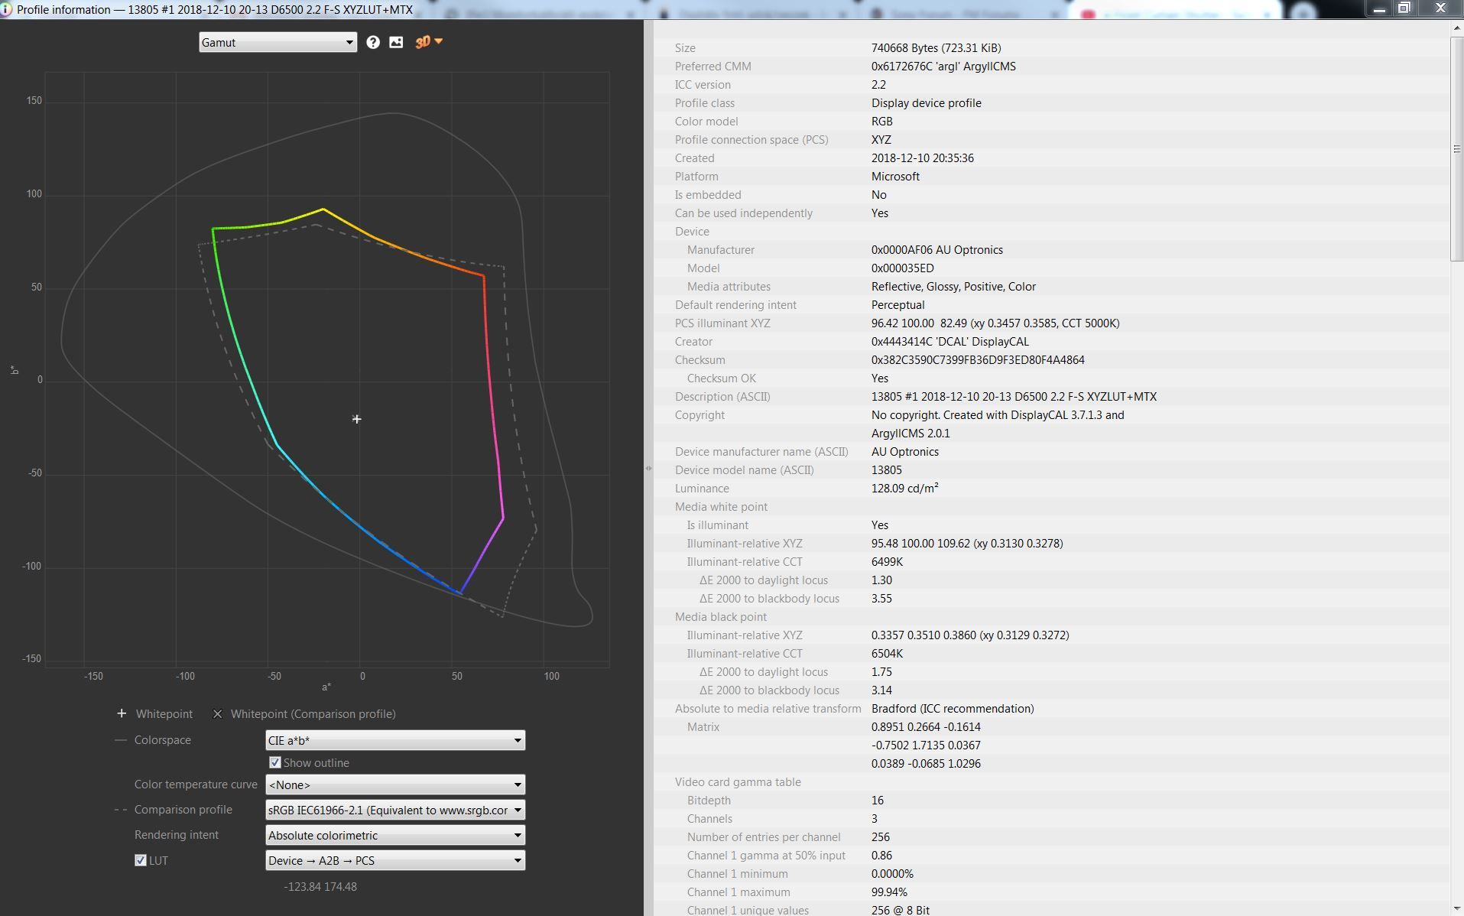Click the splitter handle between the panels

(x=648, y=468)
